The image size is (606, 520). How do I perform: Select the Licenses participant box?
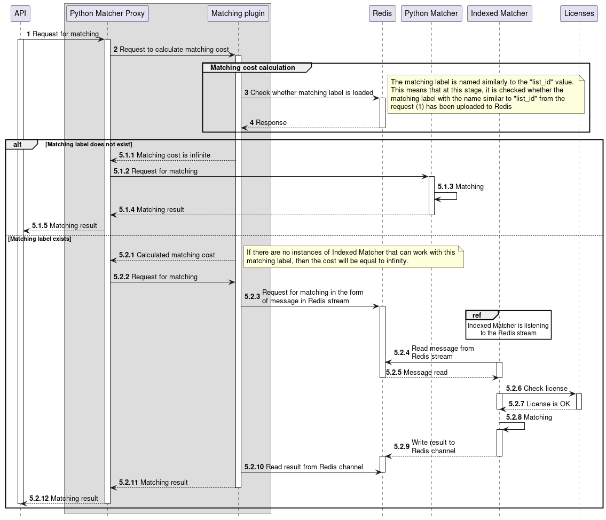[579, 13]
